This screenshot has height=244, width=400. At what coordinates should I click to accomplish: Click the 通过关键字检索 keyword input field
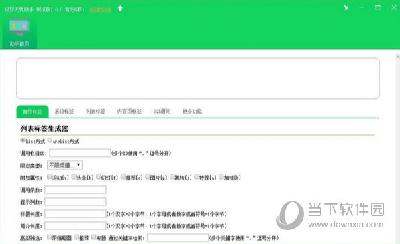pos(178,237)
